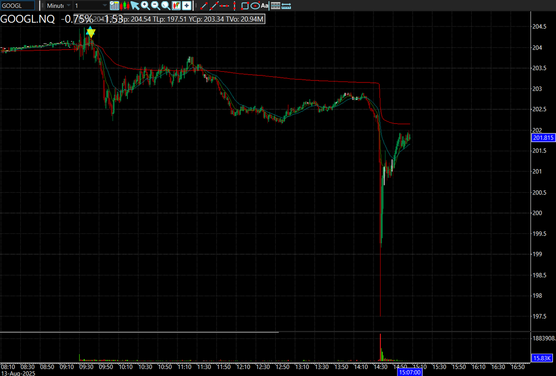Click the yellow star marker near 09:30
Screen dimensions: 556x376
[x=91, y=32]
